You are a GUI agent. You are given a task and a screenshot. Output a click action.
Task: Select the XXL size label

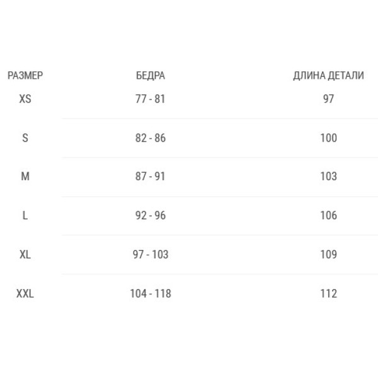[25, 294]
